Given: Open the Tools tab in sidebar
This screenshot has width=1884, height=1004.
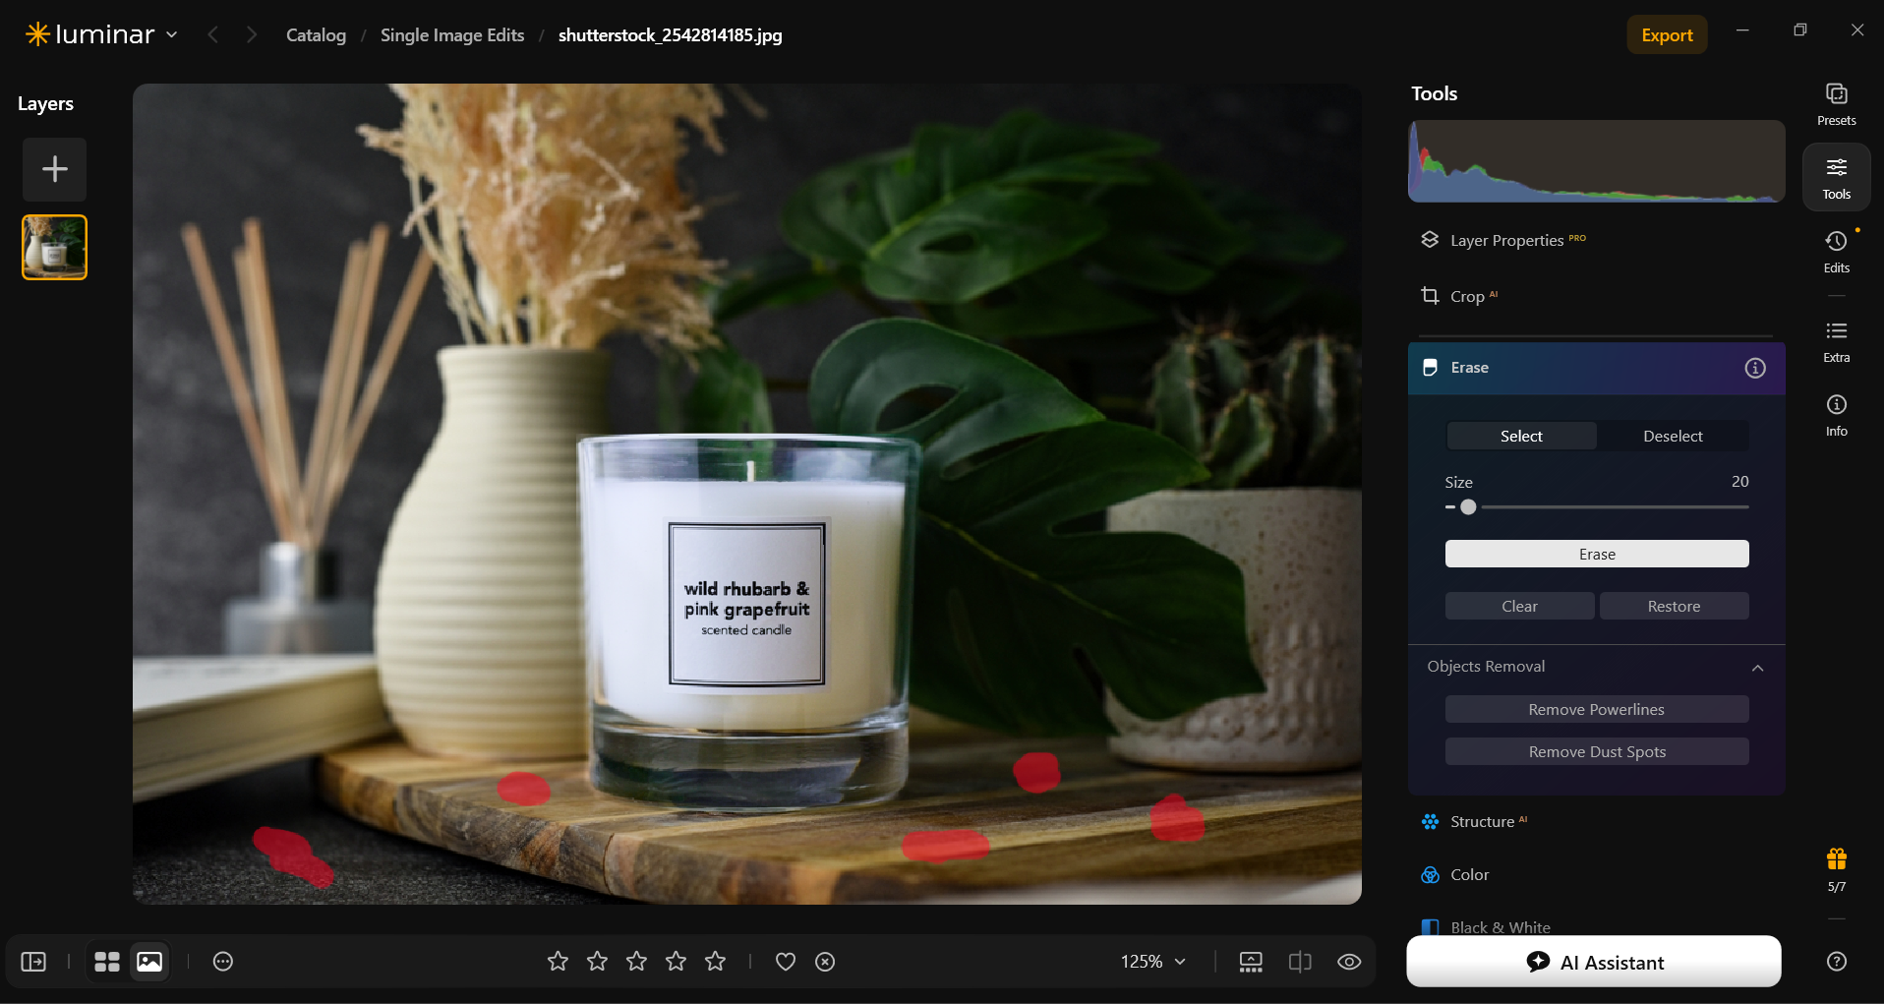Looking at the screenshot, I should click(1836, 177).
